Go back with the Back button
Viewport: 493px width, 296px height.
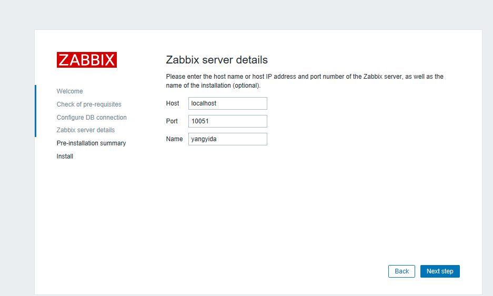click(401, 271)
